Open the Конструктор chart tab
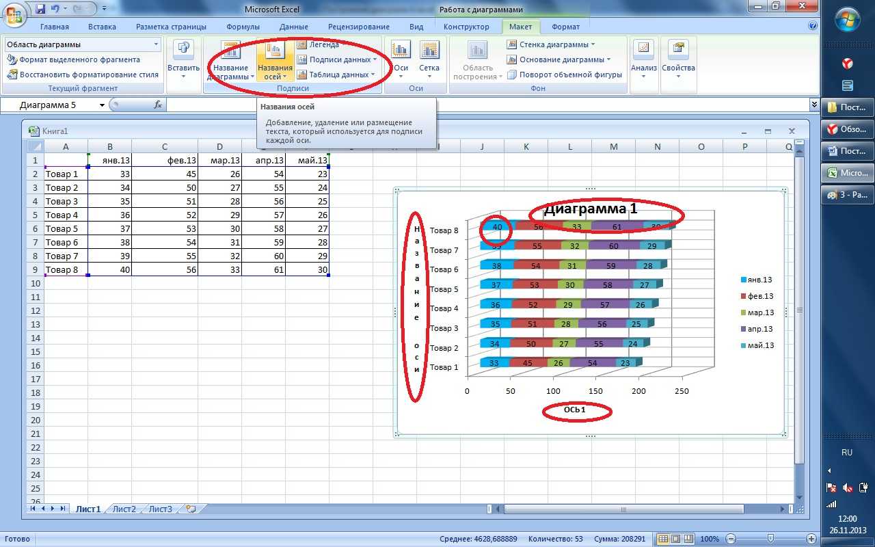 466,27
